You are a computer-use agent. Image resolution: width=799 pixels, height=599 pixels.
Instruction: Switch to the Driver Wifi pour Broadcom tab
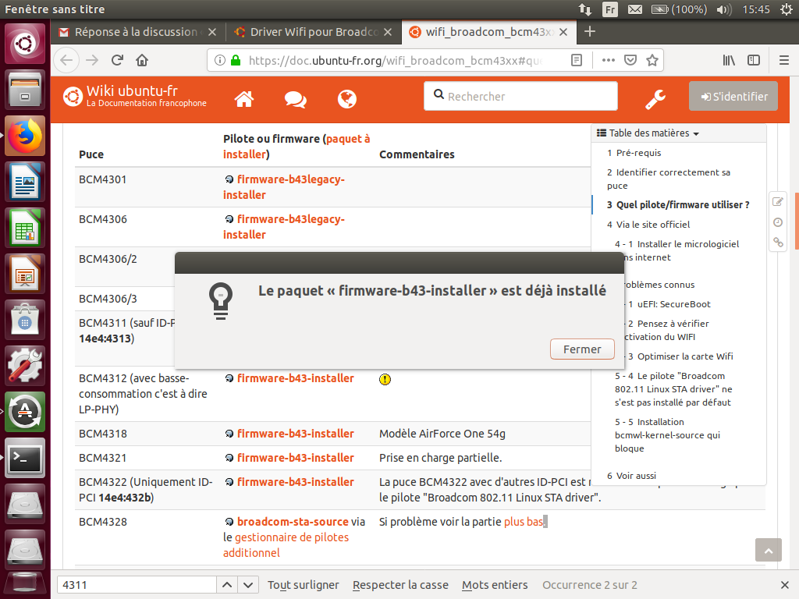314,32
